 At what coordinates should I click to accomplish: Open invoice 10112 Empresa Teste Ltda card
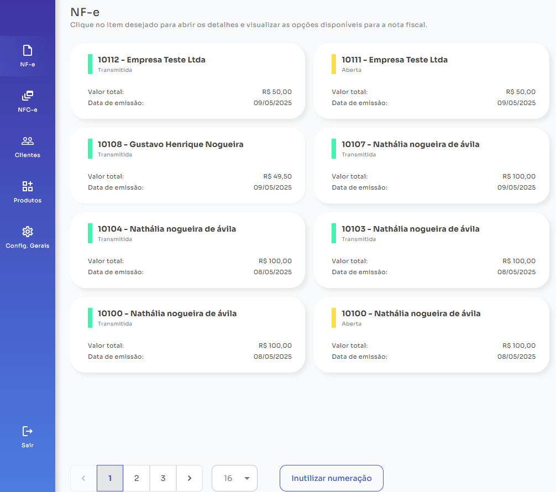point(187,81)
